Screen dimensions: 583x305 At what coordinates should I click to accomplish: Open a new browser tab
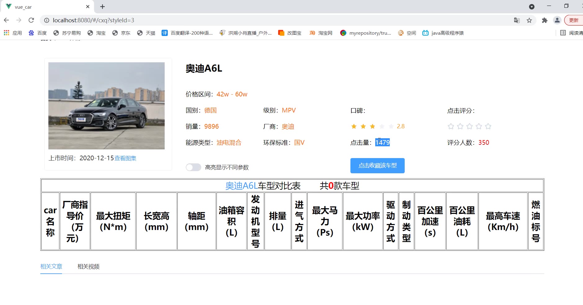[102, 7]
